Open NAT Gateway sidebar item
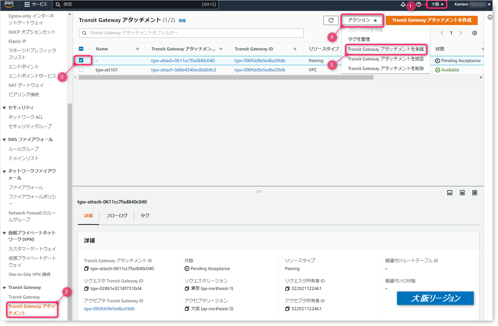This screenshot has height=326, width=498. 26,85
